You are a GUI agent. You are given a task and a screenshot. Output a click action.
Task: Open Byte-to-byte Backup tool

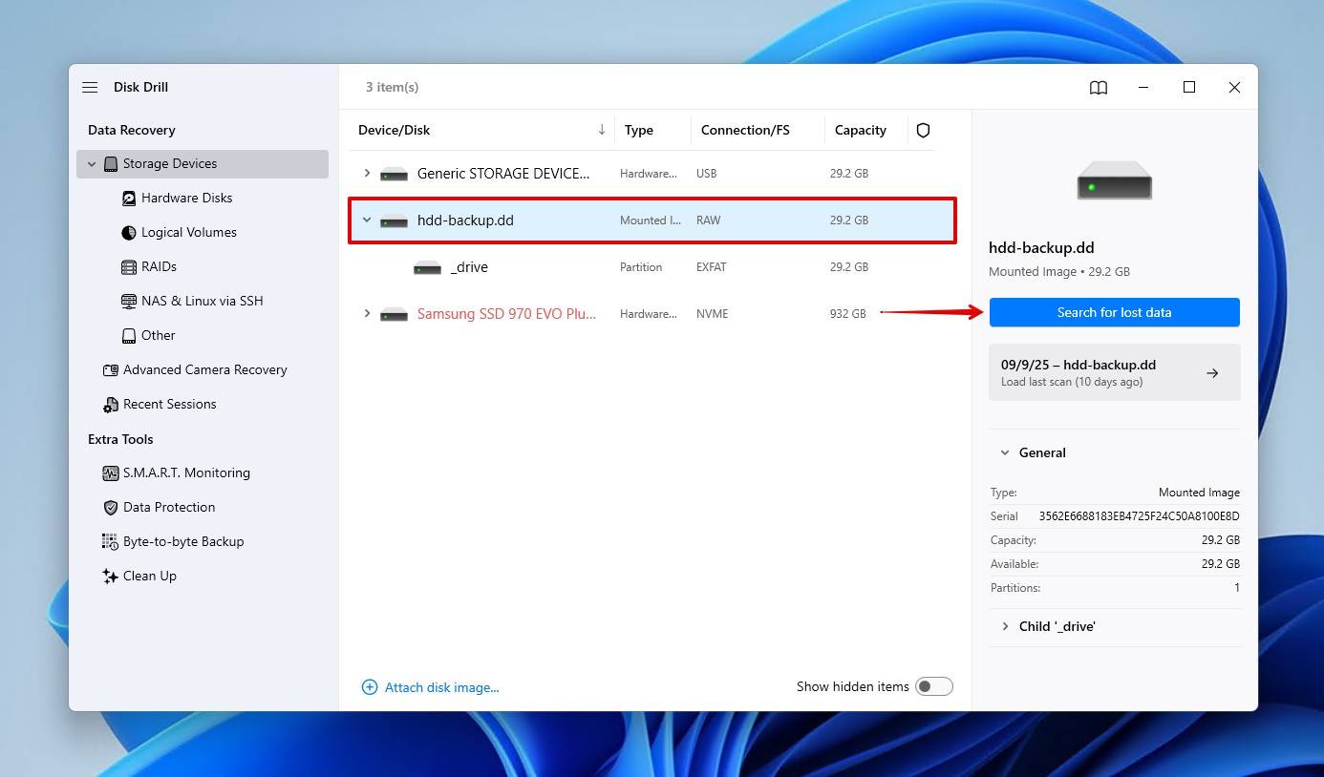pos(182,541)
